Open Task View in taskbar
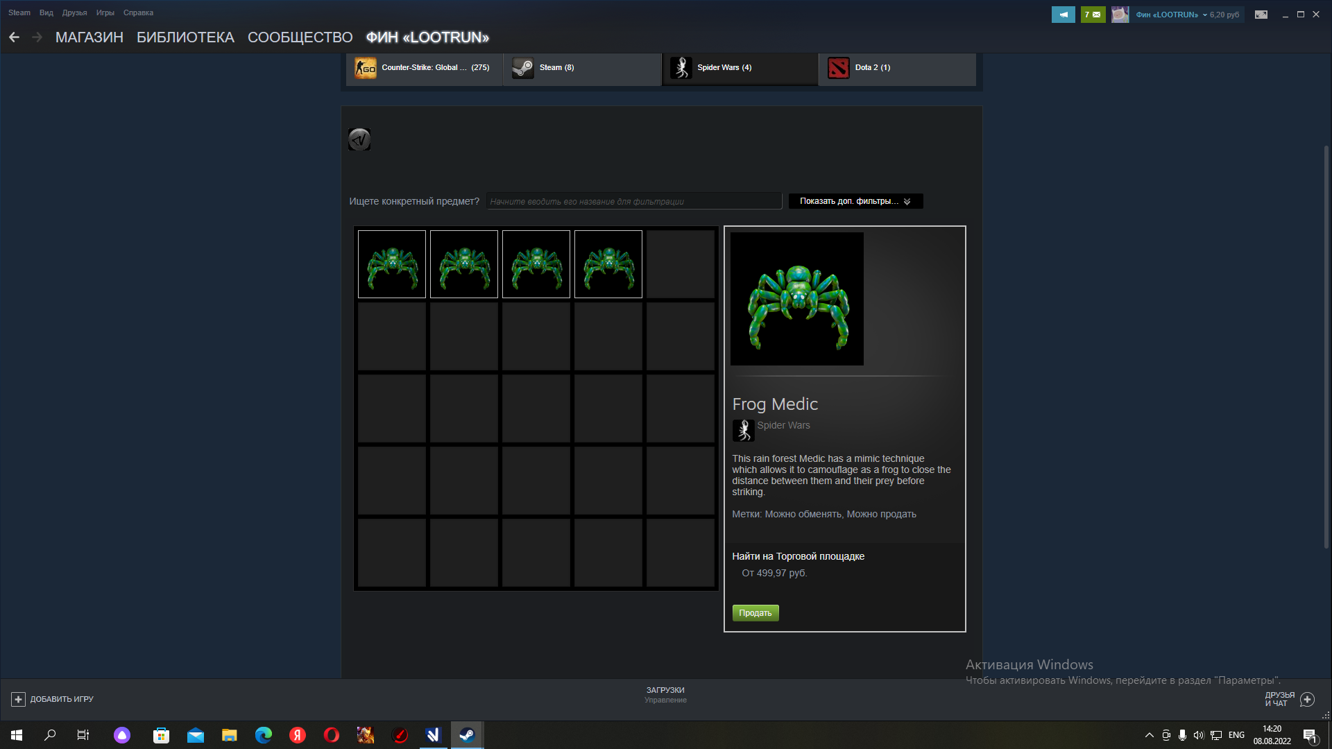 coord(83,735)
